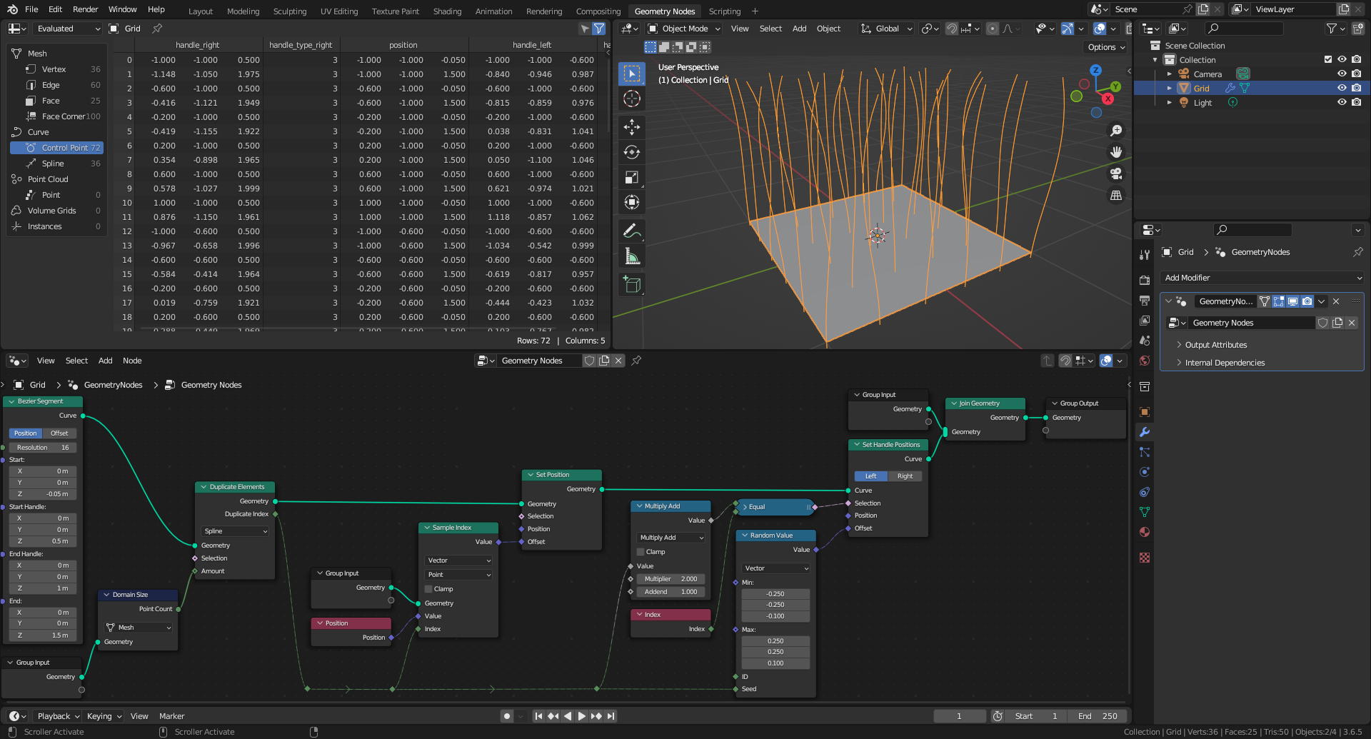
Task: Click GeometryNodes in node editor breadcrumb
Action: [x=113, y=385]
